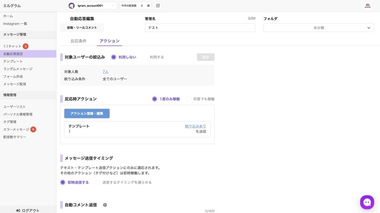Click the 絞り込みあり link
This screenshot has width=380, height=213.
(195, 127)
